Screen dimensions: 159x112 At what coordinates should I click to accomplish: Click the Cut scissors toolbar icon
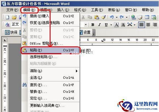83,17
